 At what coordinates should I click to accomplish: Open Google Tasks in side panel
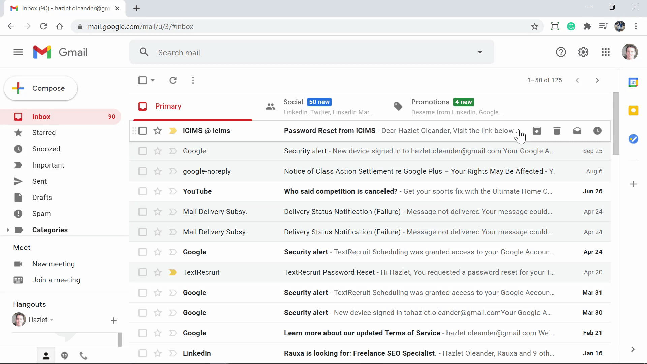click(x=634, y=139)
